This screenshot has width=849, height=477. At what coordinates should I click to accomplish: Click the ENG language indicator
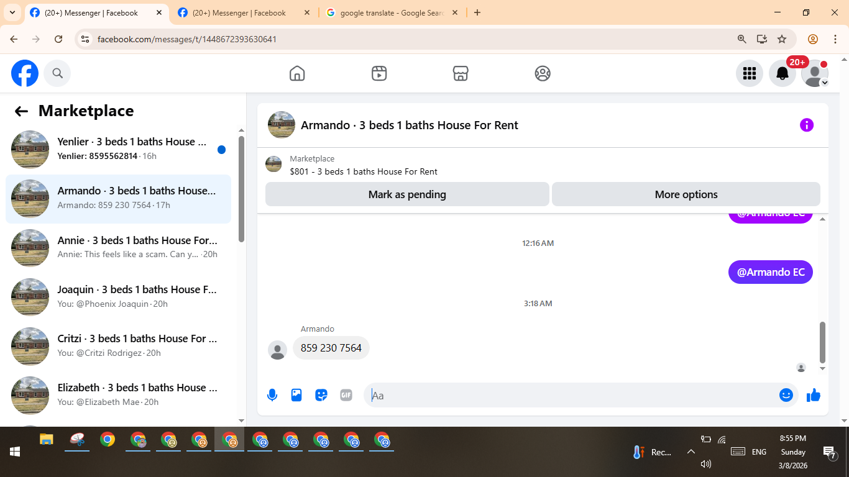pos(759,452)
